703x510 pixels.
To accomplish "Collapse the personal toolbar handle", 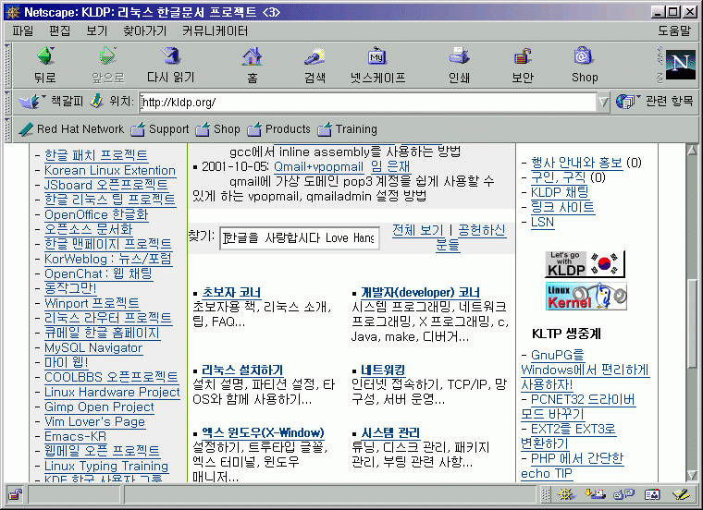I will [7, 129].
